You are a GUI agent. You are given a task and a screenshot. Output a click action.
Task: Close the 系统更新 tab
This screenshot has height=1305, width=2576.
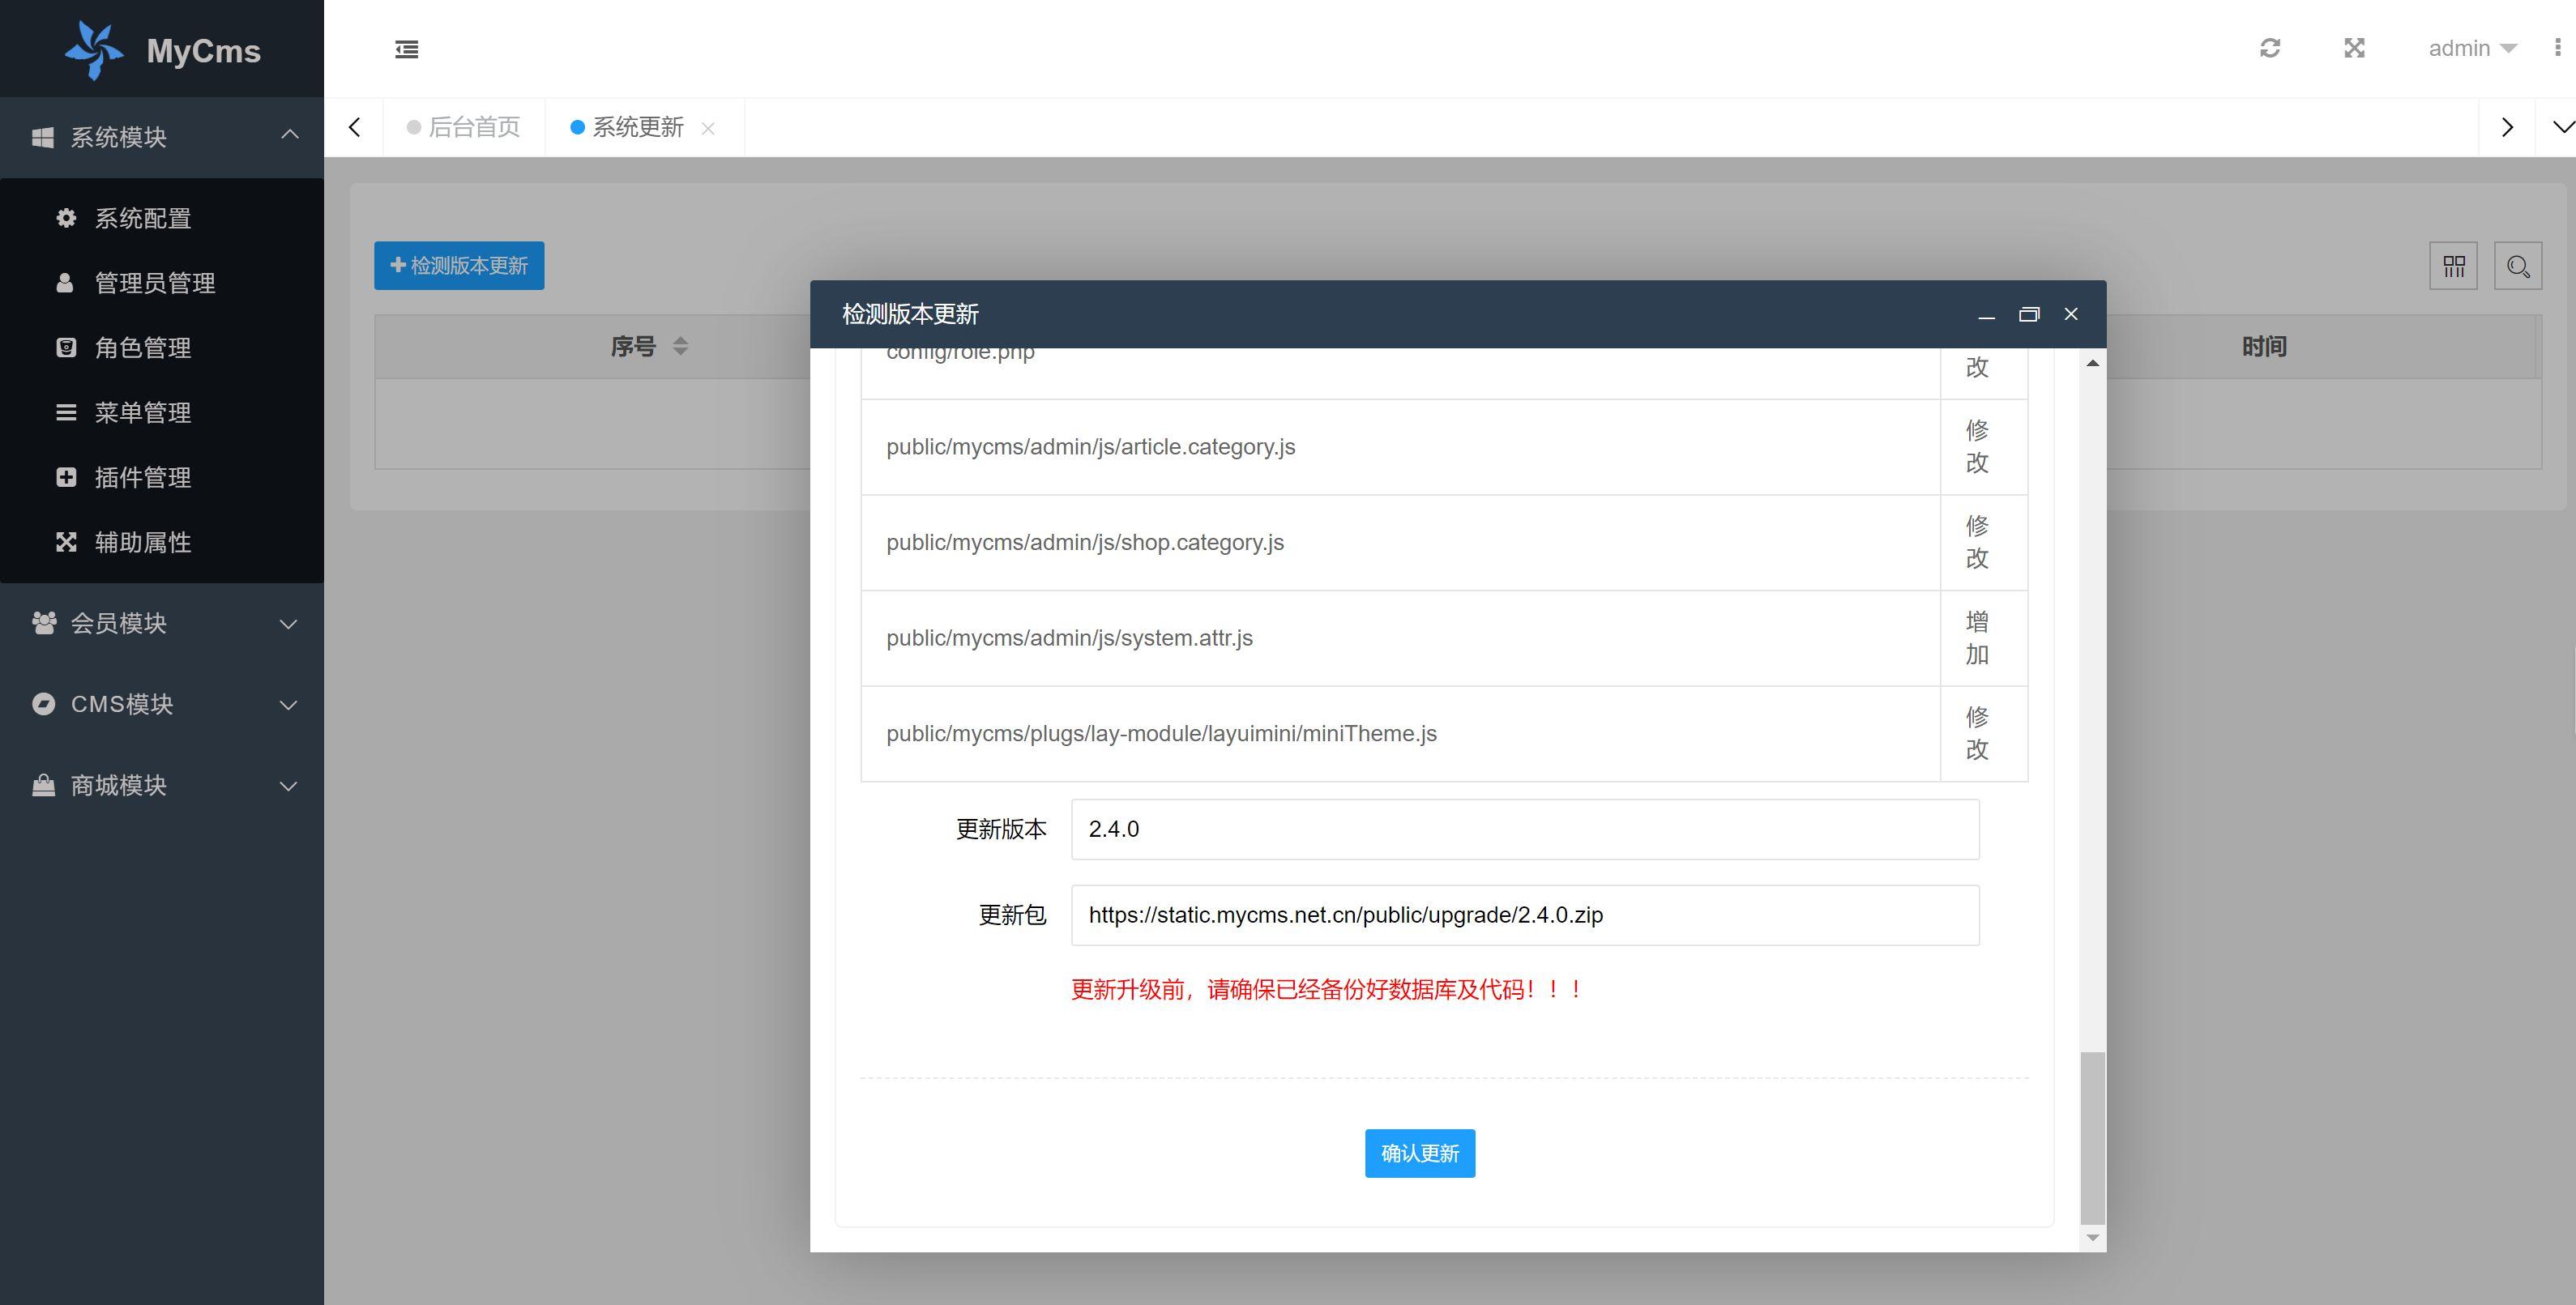coord(708,128)
